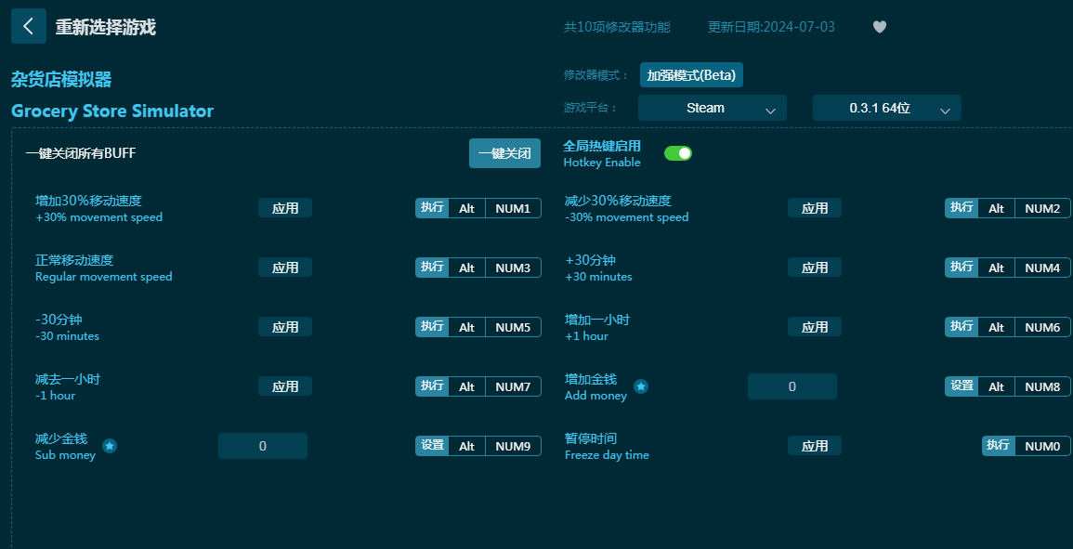The width and height of the screenshot is (1073, 549).
Task: Apply the +1 hour cheat
Action: 815,327
